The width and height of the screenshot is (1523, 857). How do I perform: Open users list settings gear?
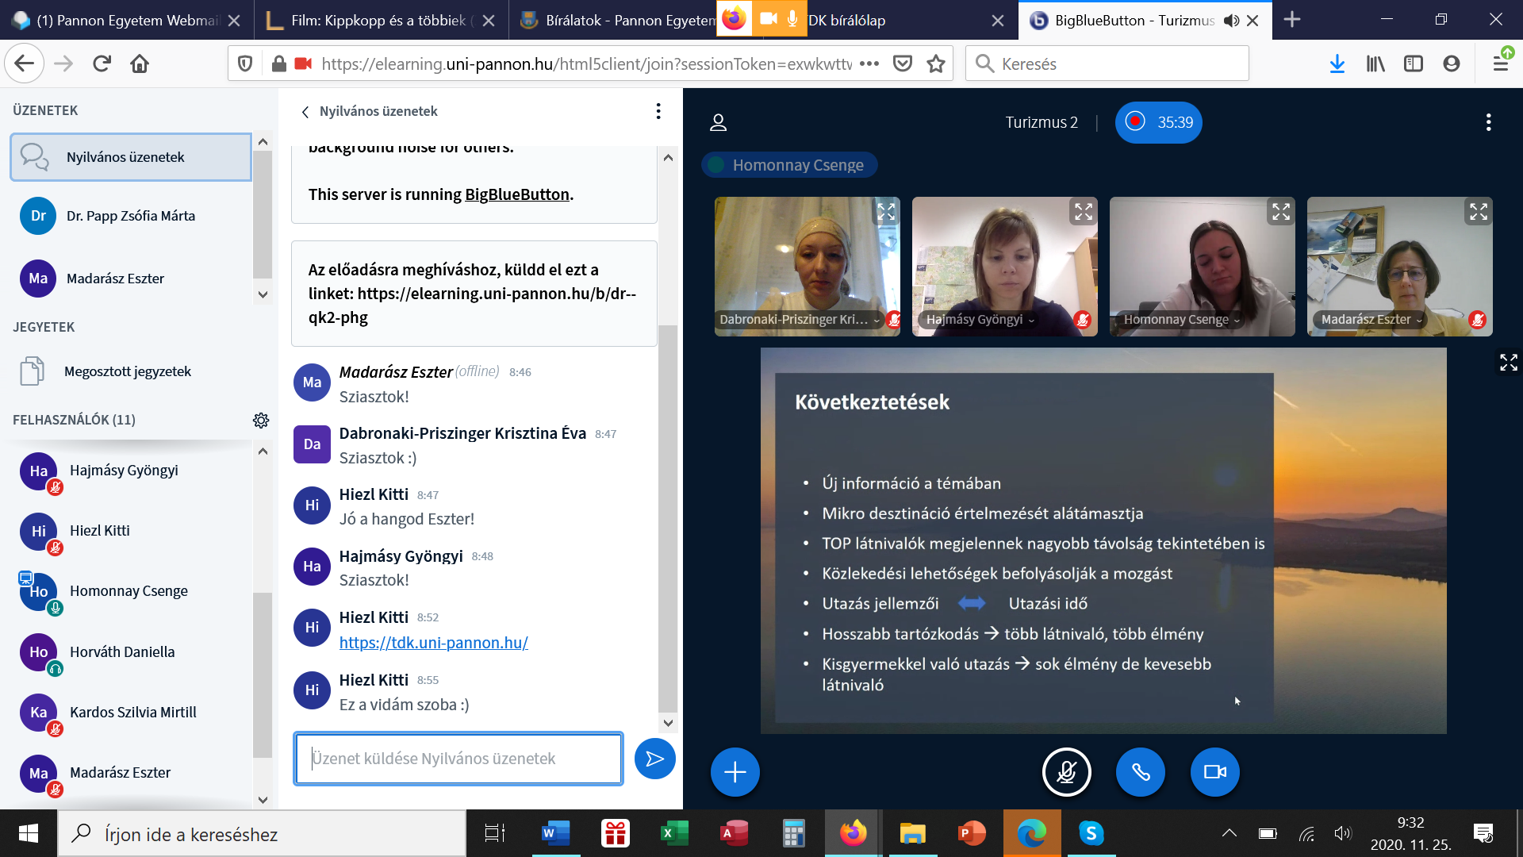(261, 420)
